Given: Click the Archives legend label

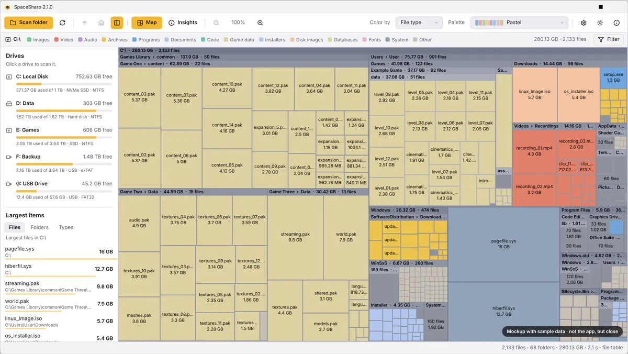Looking at the screenshot, I should coord(118,40).
